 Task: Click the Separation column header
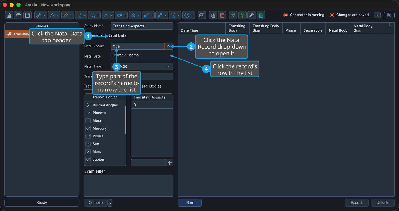[x=313, y=28]
